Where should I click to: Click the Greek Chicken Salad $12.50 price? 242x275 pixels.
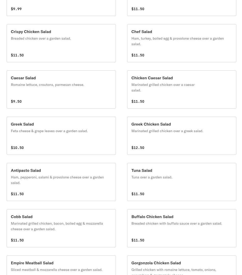[x=138, y=148]
